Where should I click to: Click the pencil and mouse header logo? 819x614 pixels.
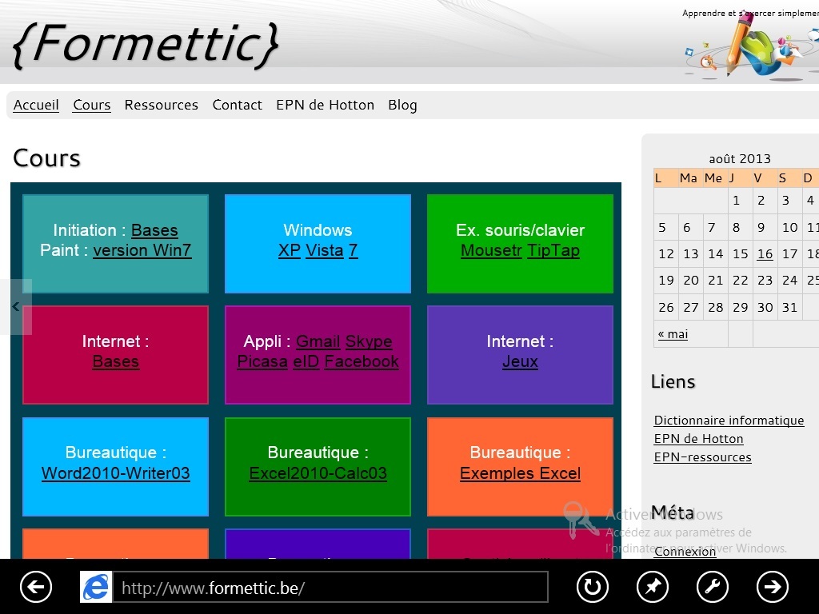pos(752,47)
